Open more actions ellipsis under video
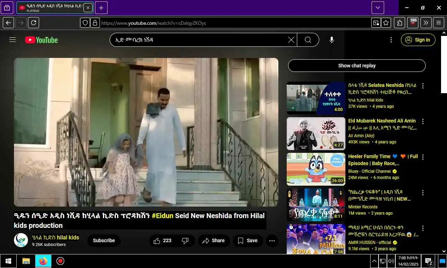 pos(272,240)
